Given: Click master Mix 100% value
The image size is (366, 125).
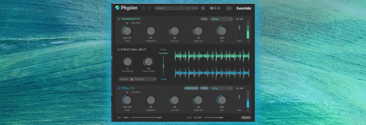Looking at the screenshot, I should pos(126,118).
